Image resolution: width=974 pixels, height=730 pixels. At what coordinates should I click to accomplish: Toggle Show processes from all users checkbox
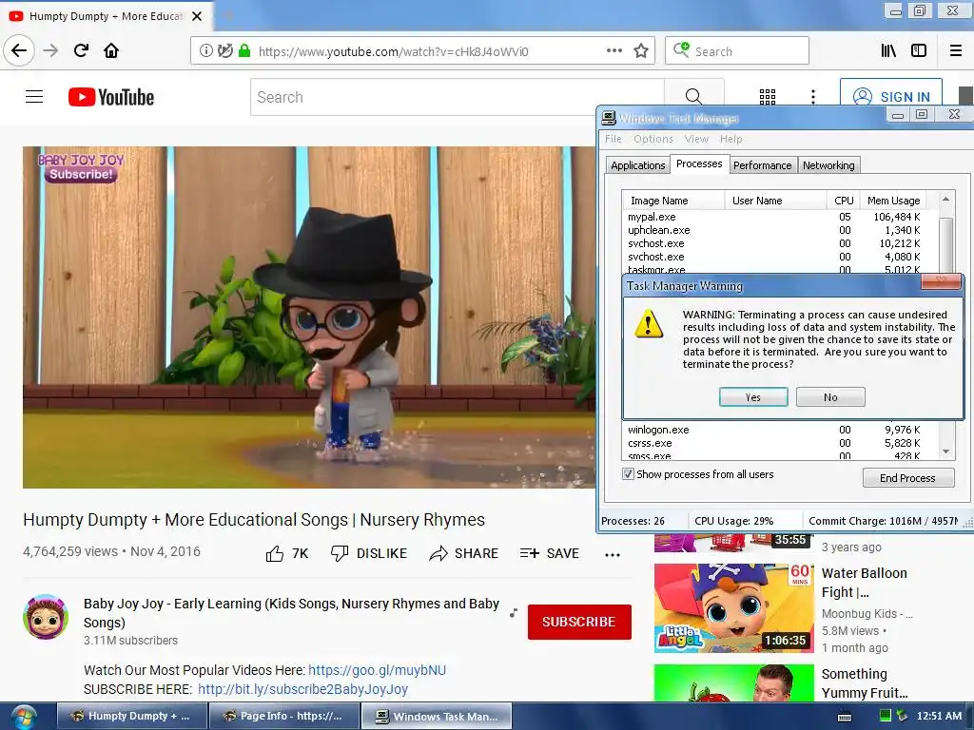[628, 474]
